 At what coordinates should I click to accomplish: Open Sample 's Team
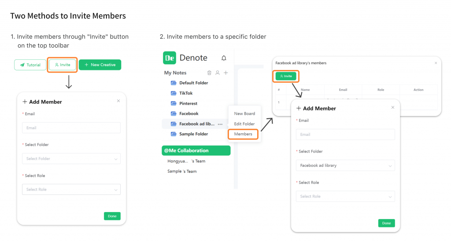pos(182,172)
